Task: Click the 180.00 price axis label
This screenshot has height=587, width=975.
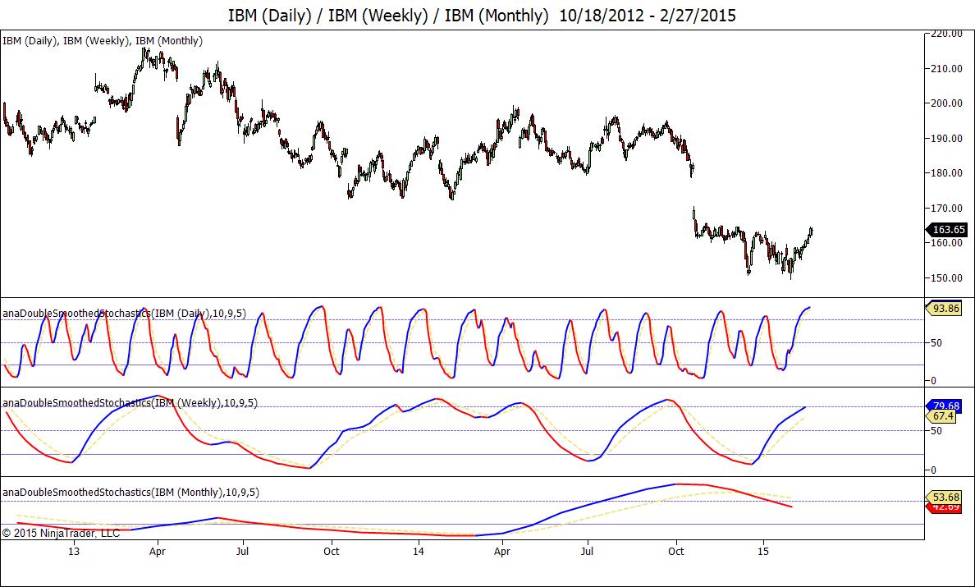Action: (x=946, y=173)
